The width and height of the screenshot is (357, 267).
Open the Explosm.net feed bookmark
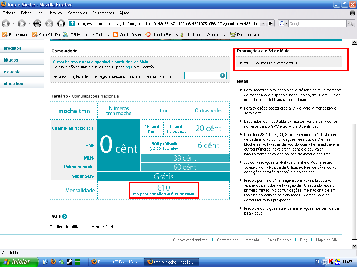point(16,35)
